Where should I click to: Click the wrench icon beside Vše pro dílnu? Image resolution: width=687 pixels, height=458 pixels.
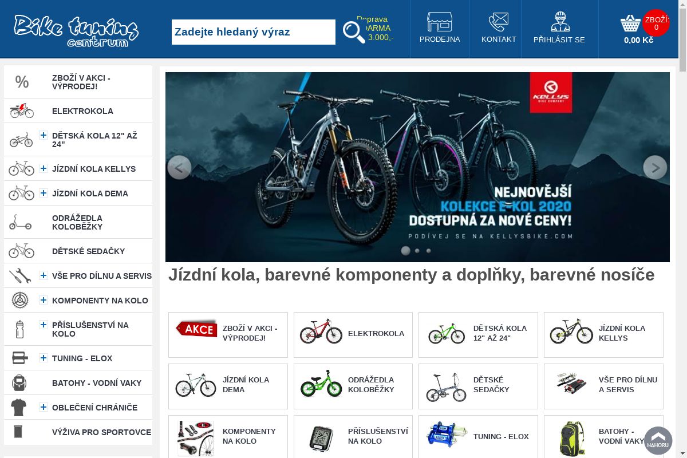pyautogui.click(x=20, y=276)
